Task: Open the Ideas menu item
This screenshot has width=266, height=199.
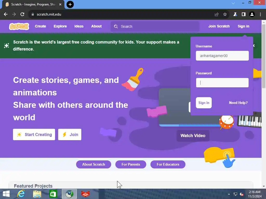Action: point(79,26)
